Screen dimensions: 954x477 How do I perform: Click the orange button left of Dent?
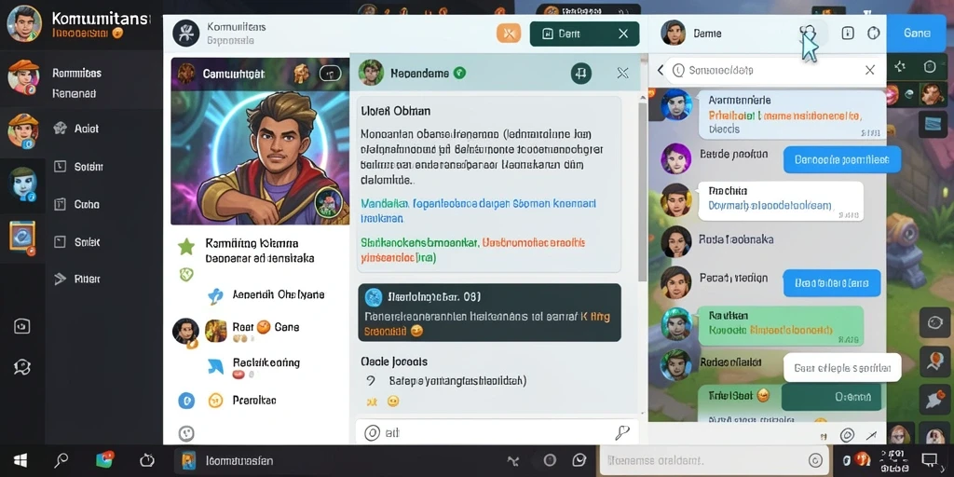(509, 34)
